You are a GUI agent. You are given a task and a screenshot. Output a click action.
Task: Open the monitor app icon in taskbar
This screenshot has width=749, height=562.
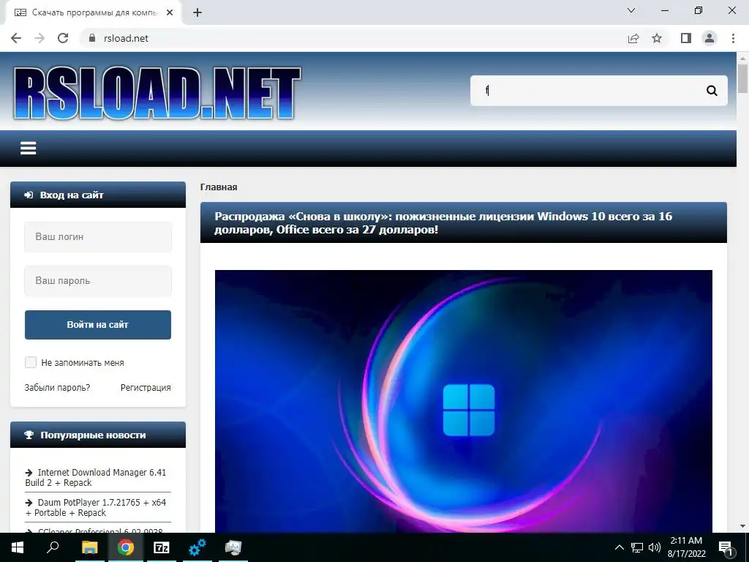click(233, 547)
